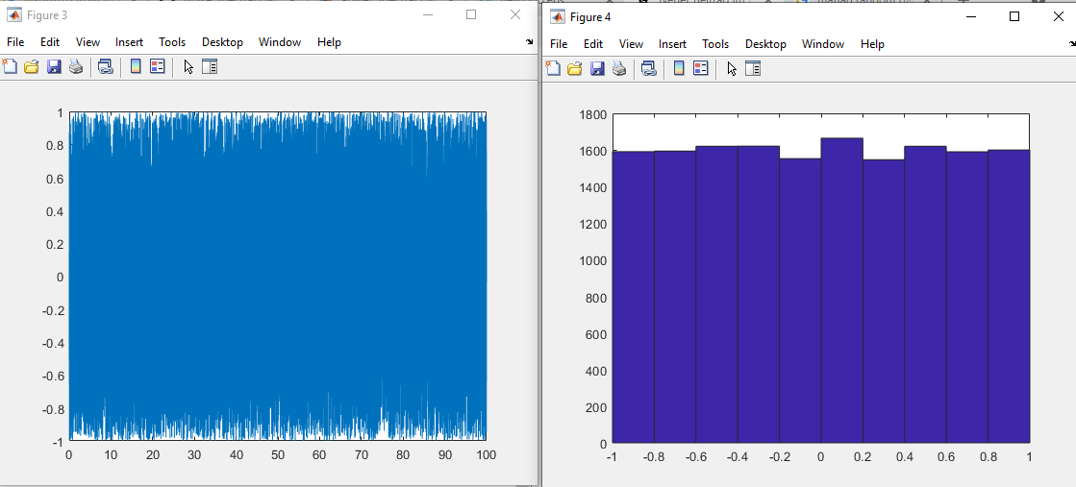Click Link Plot icon in Figure 4 toolbar
This screenshot has height=487, width=1076.
(648, 68)
